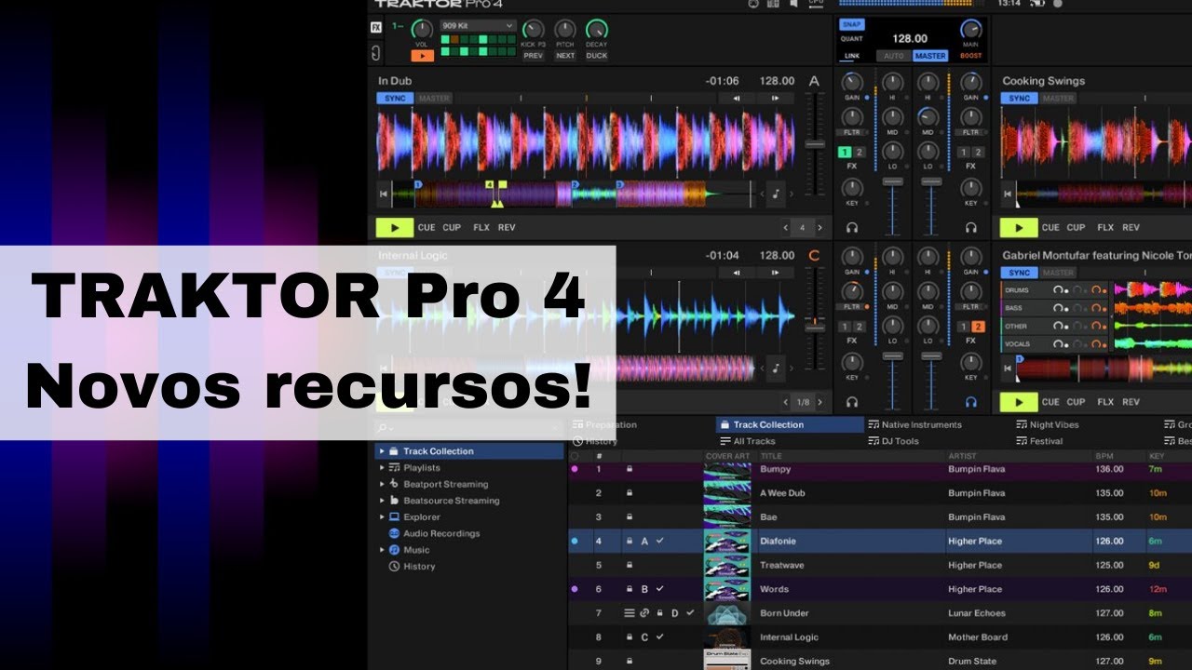Enable AUTO master mode

[x=893, y=56]
